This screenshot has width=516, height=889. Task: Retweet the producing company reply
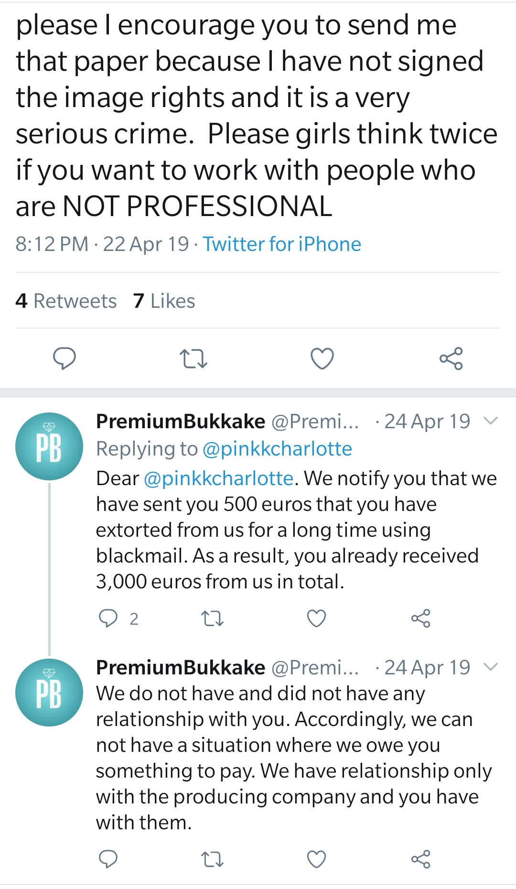[x=212, y=859]
